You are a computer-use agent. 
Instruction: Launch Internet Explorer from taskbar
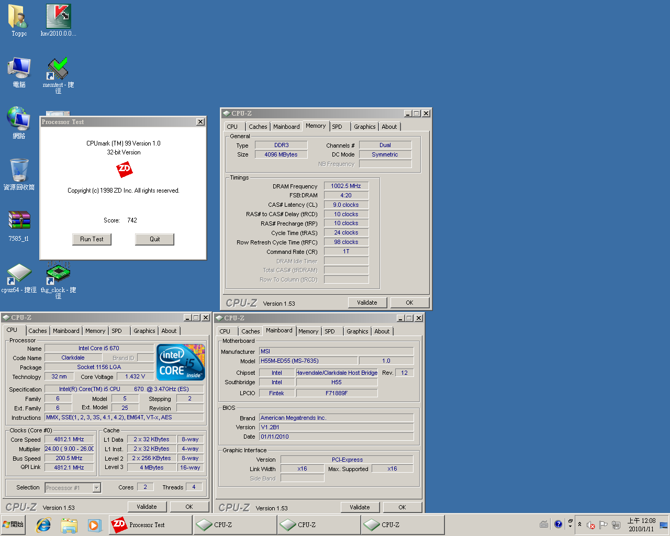pyautogui.click(x=43, y=525)
